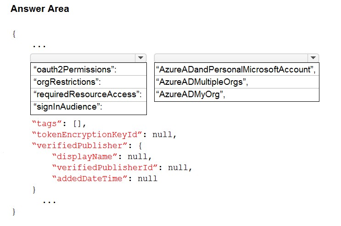Image resolution: width=341 pixels, height=226 pixels.
Task: Open the right audience value dropdown arrow
Action: click(313, 58)
